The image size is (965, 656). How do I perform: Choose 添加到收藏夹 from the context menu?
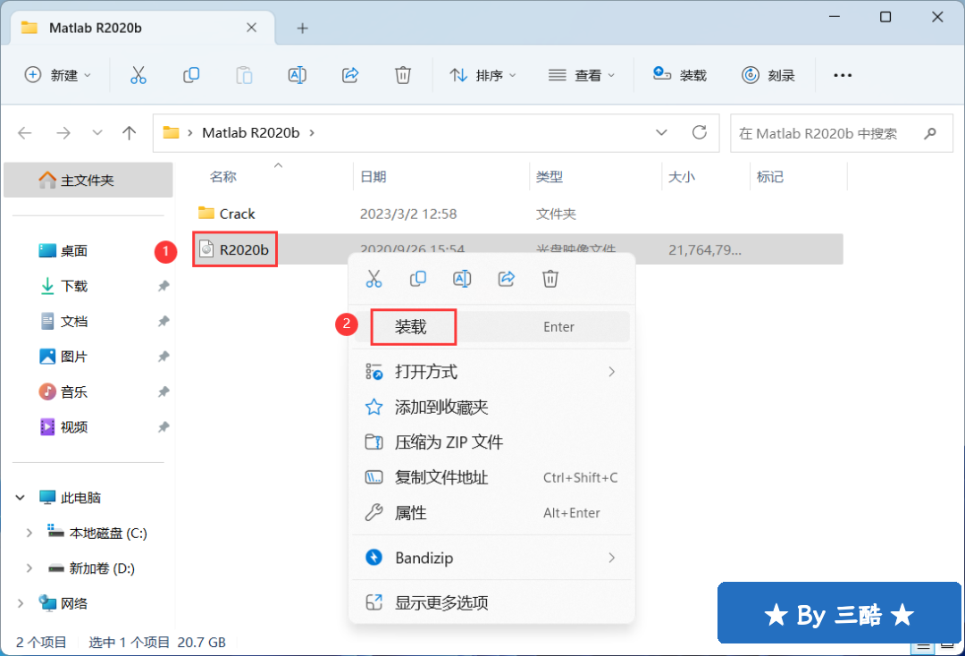tap(491, 407)
